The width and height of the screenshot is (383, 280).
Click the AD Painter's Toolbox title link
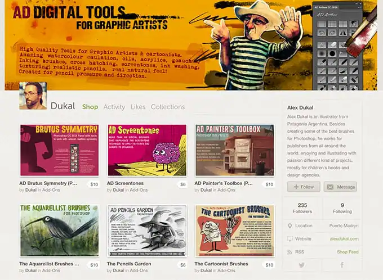point(224,183)
